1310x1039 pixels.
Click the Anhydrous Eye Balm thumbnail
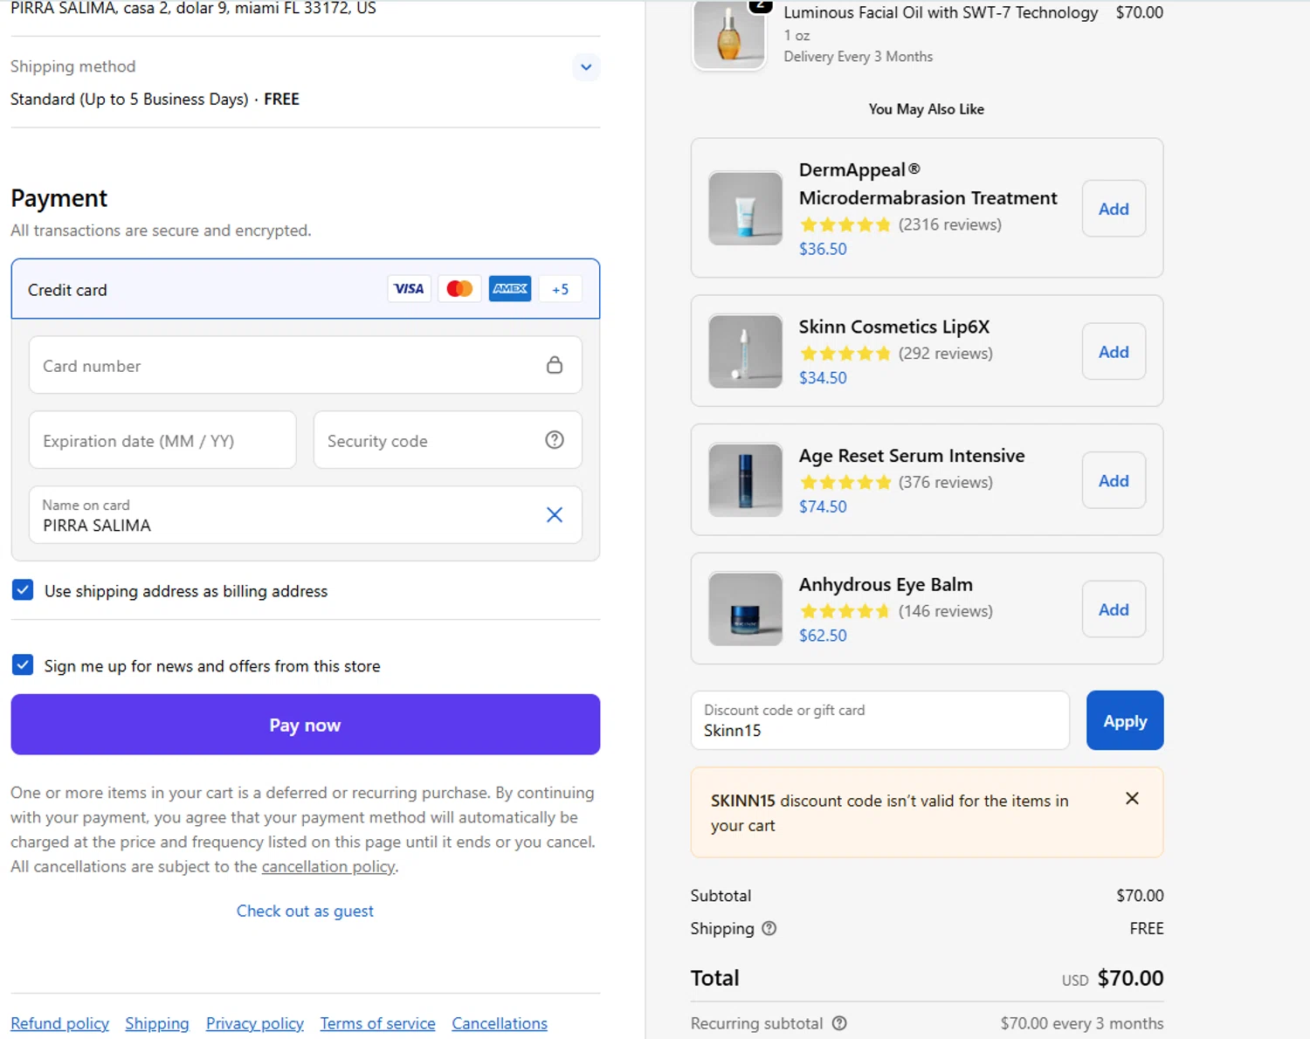(x=745, y=609)
